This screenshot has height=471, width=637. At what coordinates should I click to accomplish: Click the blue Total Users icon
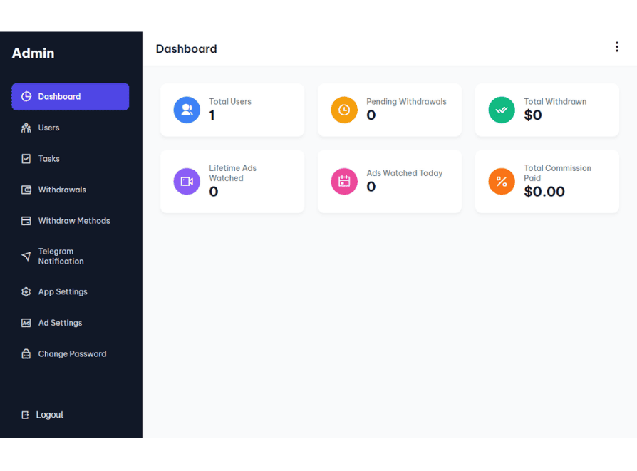tap(187, 110)
